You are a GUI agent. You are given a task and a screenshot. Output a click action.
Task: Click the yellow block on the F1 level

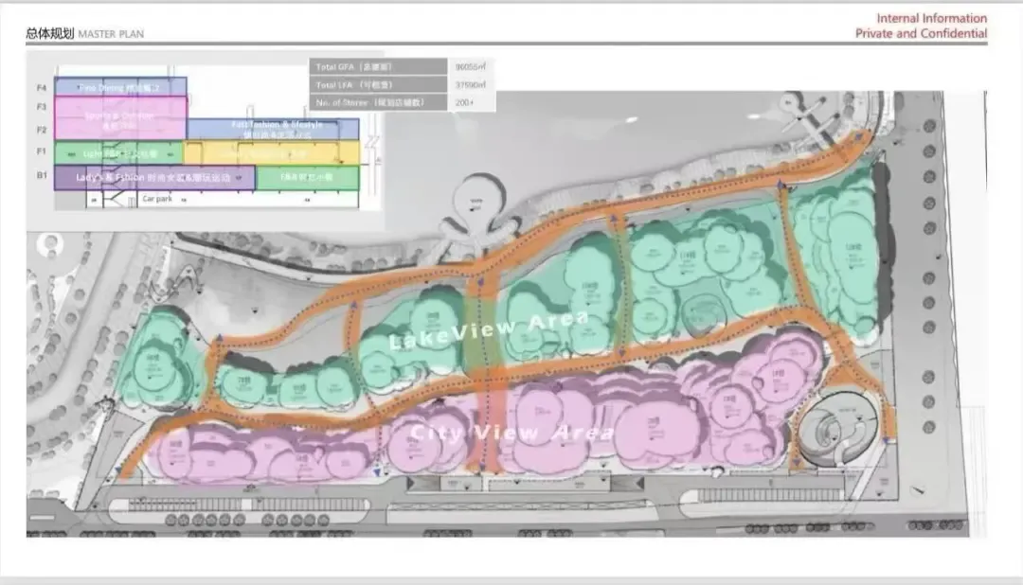(x=272, y=152)
